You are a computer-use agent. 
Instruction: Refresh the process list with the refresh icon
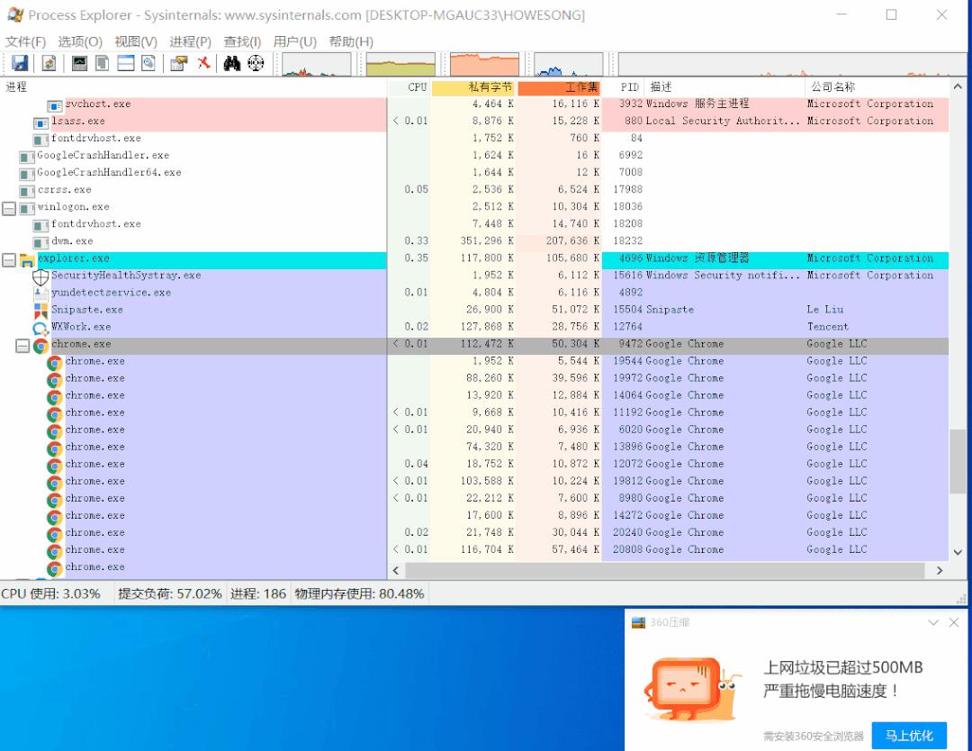pyautogui.click(x=48, y=63)
